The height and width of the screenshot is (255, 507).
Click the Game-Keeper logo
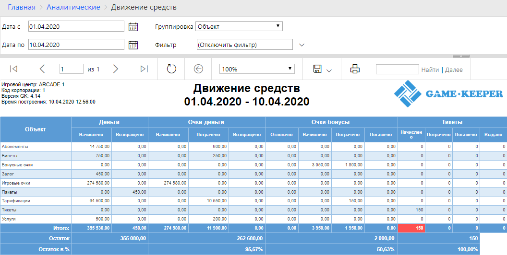pos(448,93)
